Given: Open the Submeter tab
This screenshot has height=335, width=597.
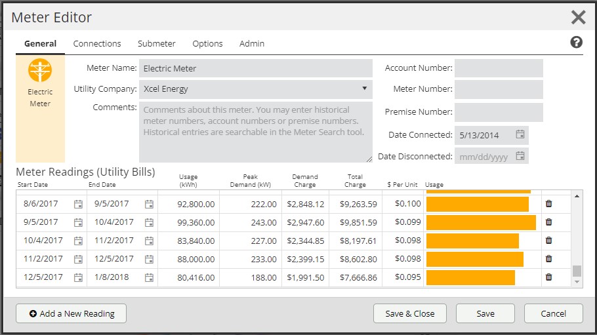Looking at the screenshot, I should [x=157, y=44].
